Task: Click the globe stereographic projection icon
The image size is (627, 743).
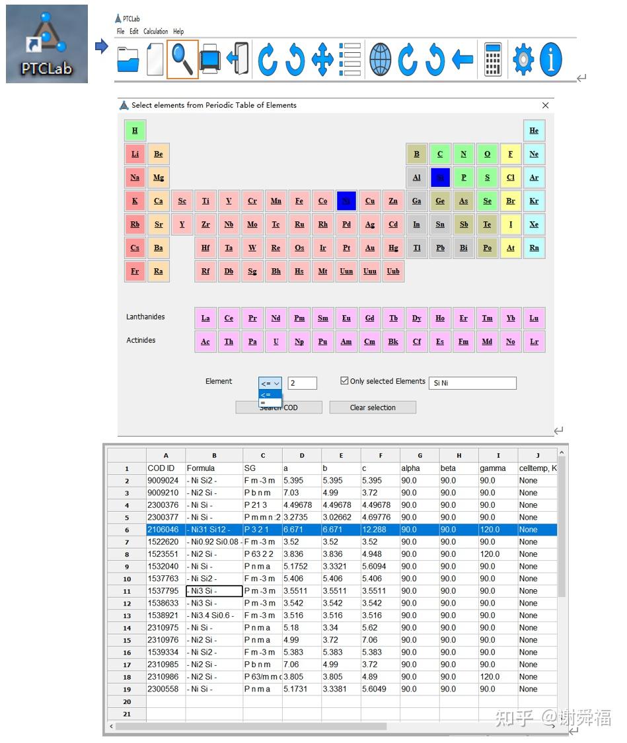Action: 381,59
